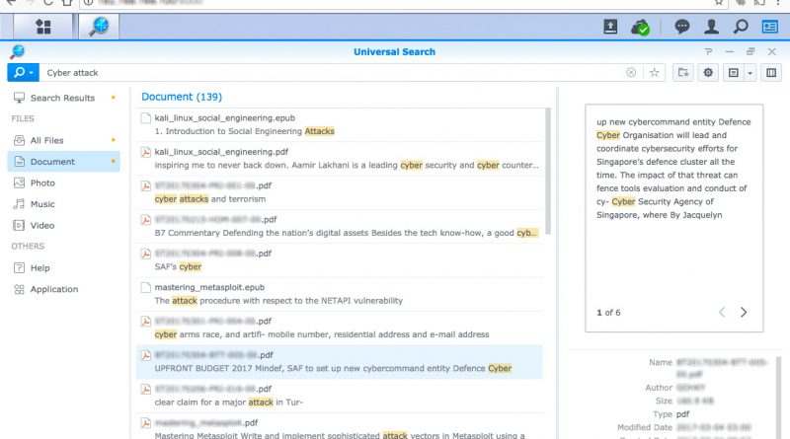Select the Music category in sidebar
Image resolution: width=790 pixels, height=439 pixels.
tap(42, 204)
